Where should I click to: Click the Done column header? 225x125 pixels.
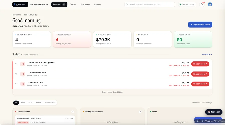pyautogui.click(x=154, y=112)
